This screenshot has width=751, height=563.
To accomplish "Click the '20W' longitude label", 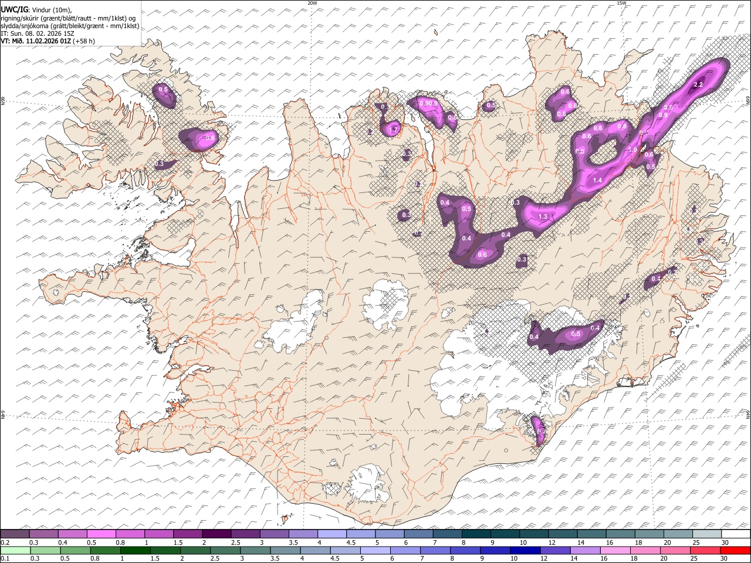I will (x=312, y=3).
